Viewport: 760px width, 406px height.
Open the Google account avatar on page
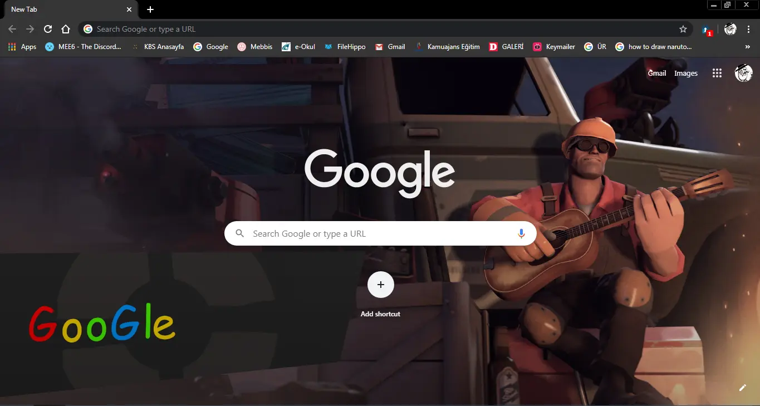(743, 73)
